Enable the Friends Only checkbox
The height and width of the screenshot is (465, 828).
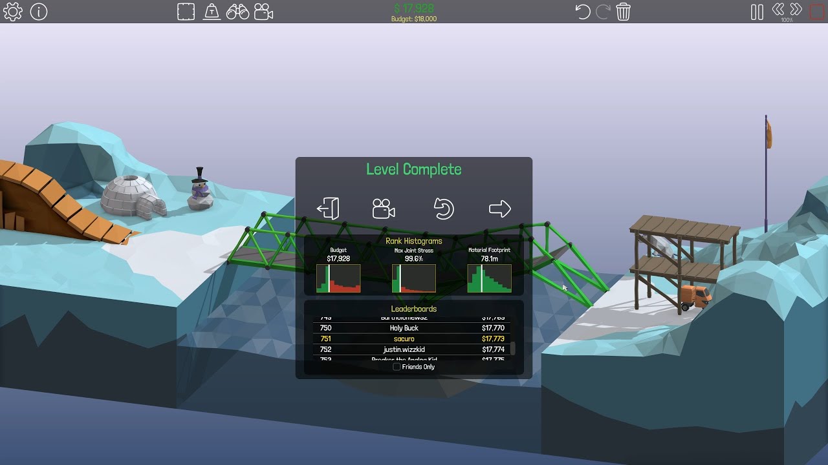(397, 367)
